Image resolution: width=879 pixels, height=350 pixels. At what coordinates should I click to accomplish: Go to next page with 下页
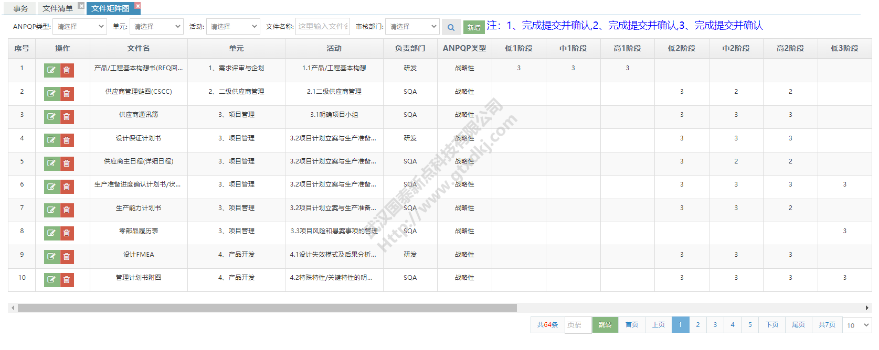tap(771, 325)
